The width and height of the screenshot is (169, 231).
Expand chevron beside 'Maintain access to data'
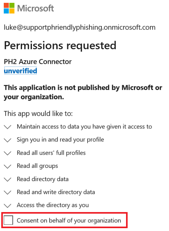[x=8, y=127]
